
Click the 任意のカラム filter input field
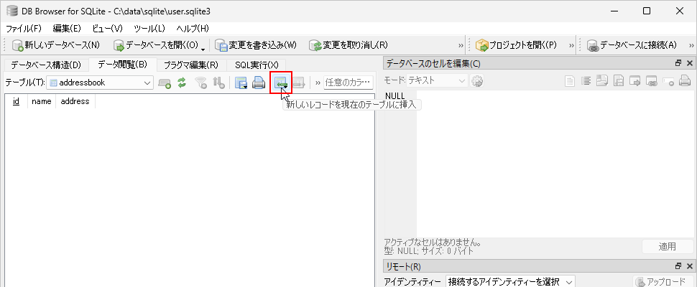click(x=348, y=83)
